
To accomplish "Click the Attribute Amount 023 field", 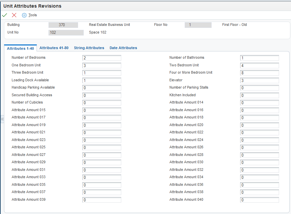I will (x=102, y=140).
